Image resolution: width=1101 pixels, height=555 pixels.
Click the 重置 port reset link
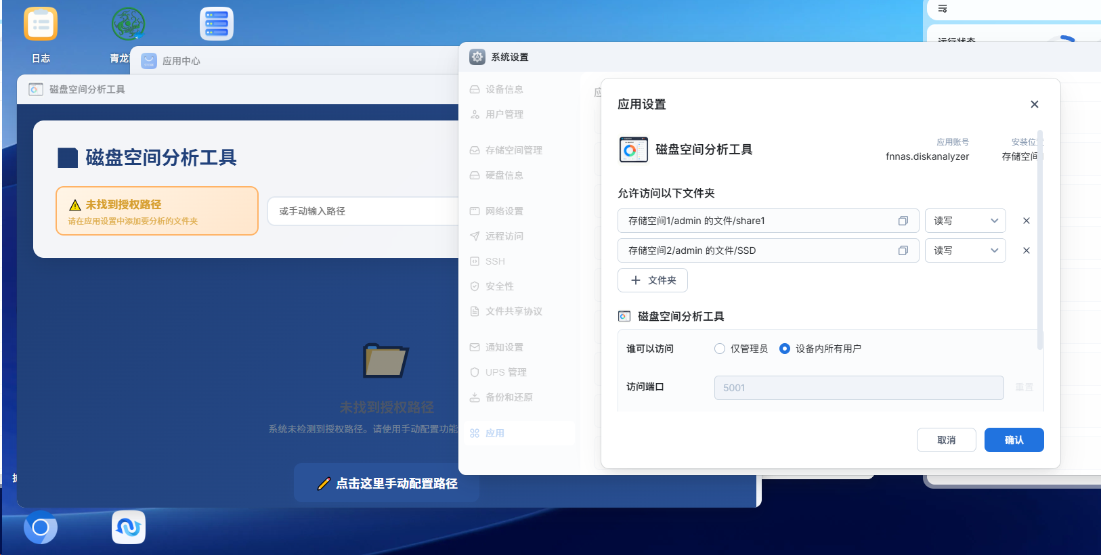pyautogui.click(x=1024, y=388)
